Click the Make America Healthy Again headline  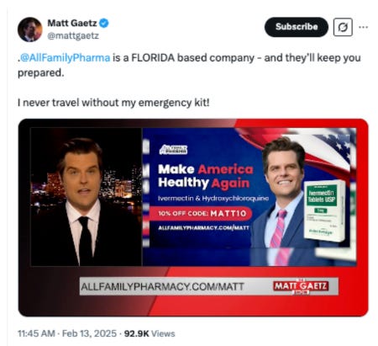[x=206, y=176]
